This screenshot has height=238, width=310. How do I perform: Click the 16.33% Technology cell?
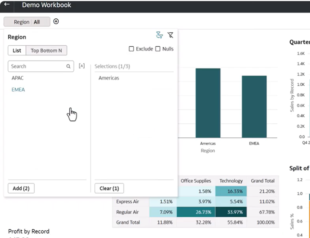tap(231, 191)
